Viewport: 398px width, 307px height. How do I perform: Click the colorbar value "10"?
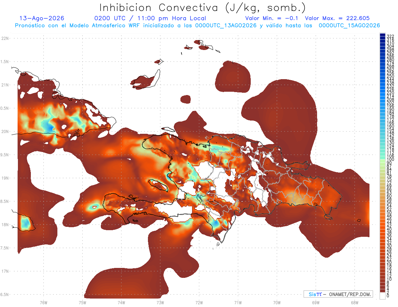pos(389,279)
